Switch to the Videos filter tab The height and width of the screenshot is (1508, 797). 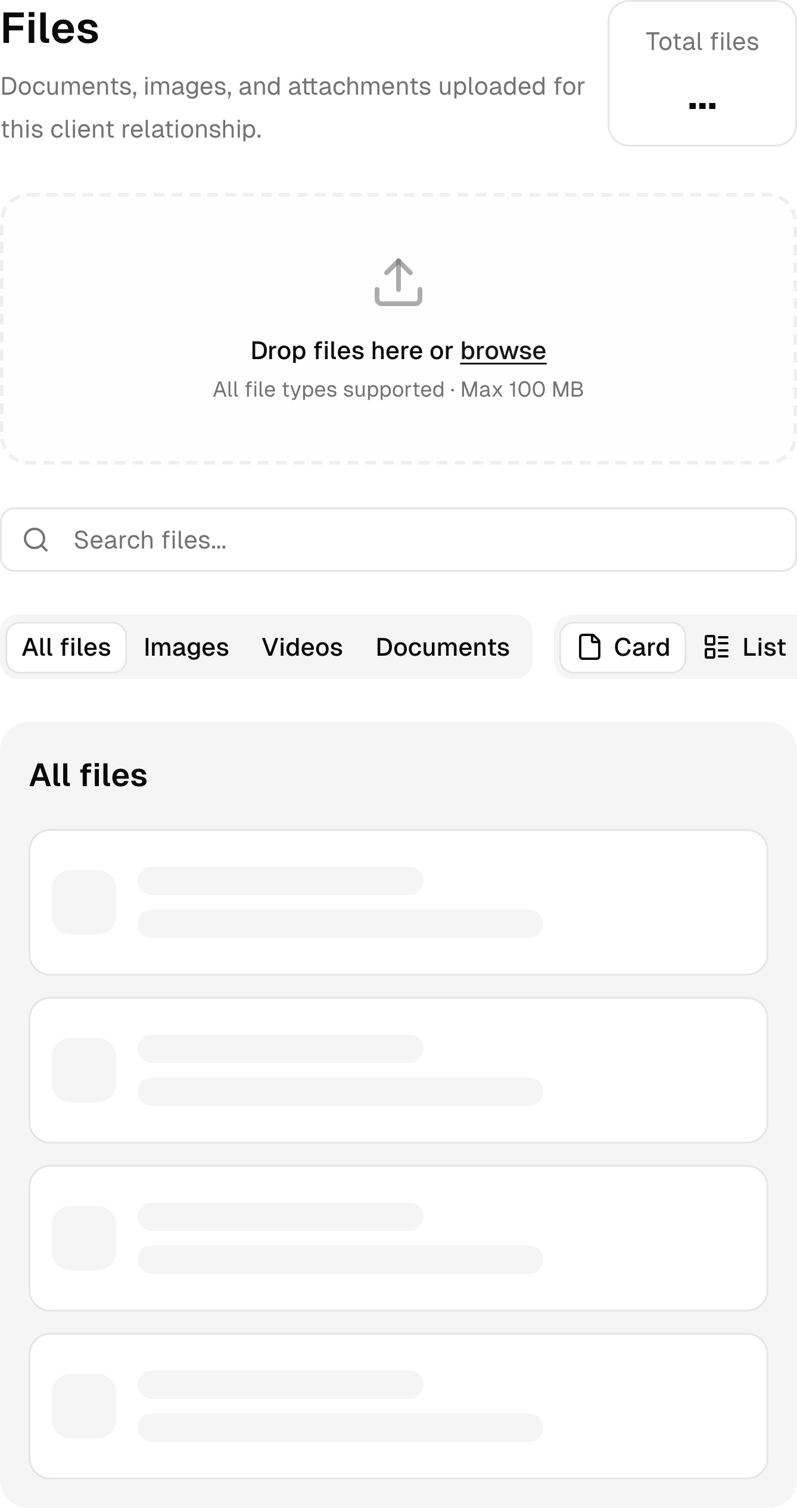[x=302, y=647]
